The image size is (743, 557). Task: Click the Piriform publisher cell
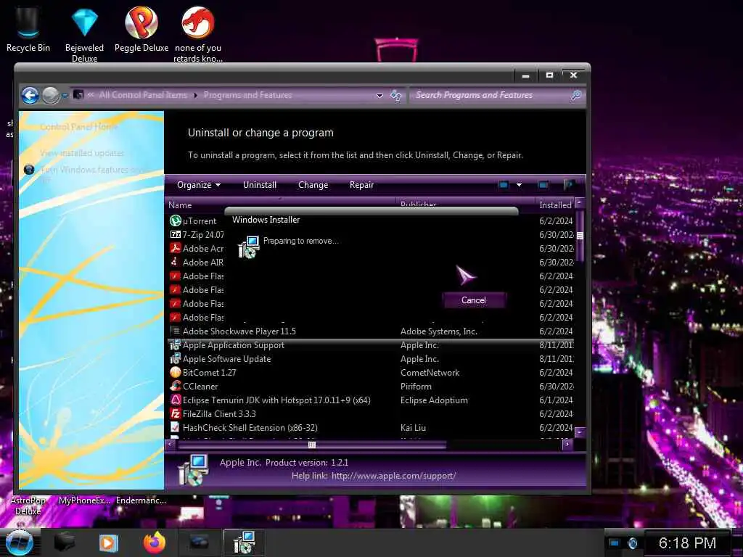[416, 386]
